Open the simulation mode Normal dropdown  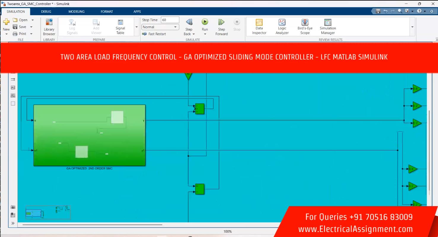coord(160,27)
